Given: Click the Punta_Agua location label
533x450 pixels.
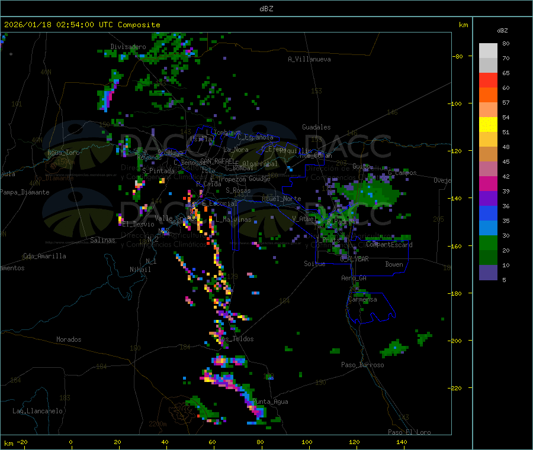Looking at the screenshot, I should click(270, 402).
